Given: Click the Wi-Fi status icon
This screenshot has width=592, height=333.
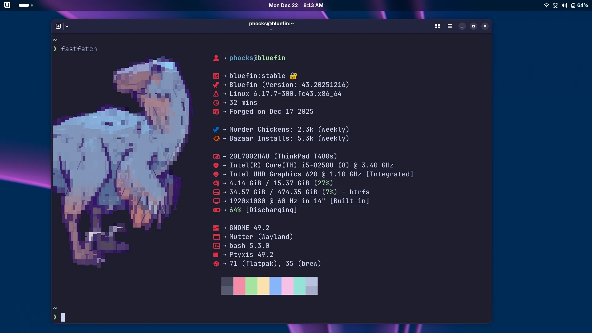Looking at the screenshot, I should coord(546,5).
